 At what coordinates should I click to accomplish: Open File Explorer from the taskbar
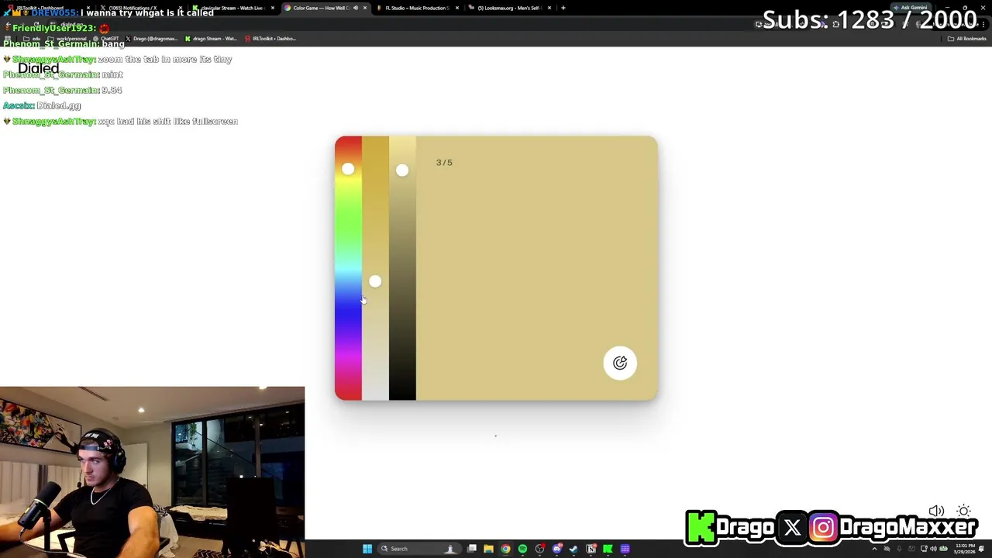pos(488,549)
